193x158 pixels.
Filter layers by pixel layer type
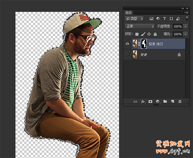click(152, 19)
